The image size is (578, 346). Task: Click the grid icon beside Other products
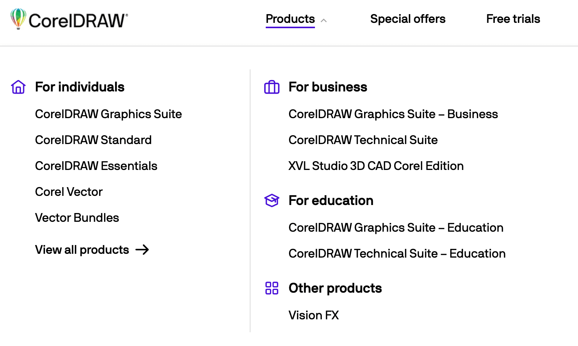[x=271, y=288]
